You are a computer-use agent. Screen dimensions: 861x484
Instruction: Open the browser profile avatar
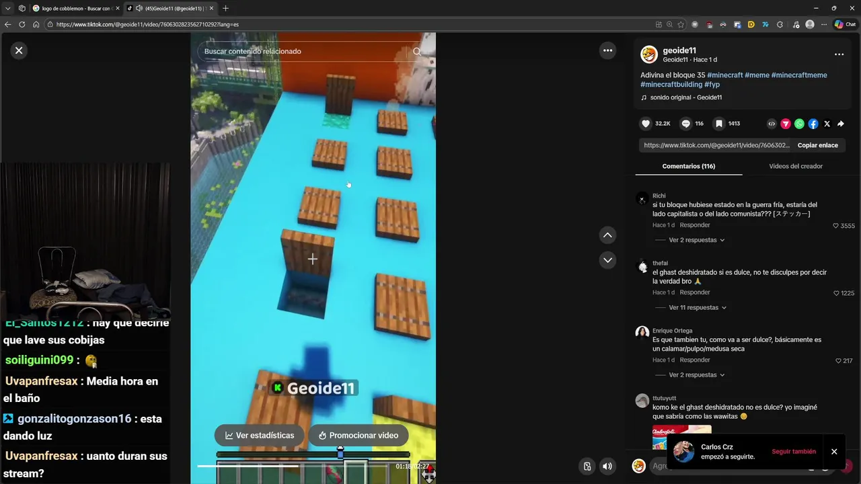(x=810, y=24)
